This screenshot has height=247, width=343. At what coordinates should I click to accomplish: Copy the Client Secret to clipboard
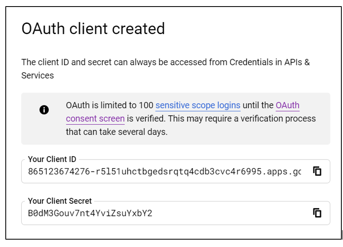pos(317,213)
